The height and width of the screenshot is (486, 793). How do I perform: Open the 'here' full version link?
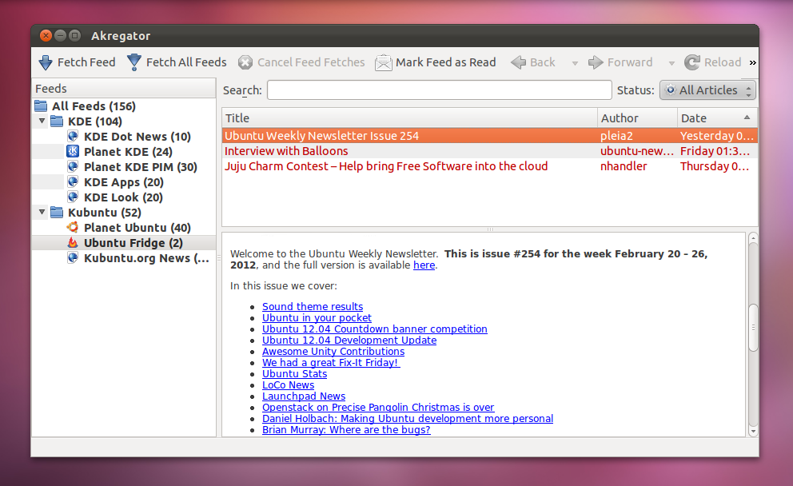tap(424, 265)
